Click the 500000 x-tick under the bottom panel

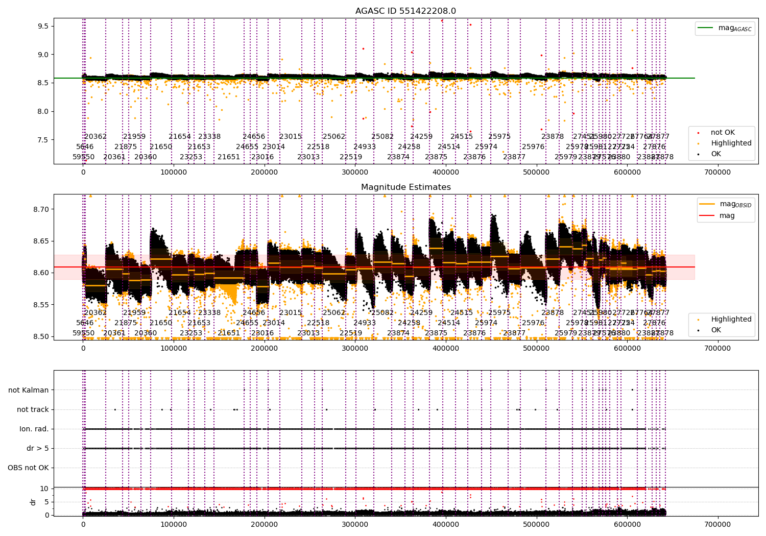[x=536, y=524]
